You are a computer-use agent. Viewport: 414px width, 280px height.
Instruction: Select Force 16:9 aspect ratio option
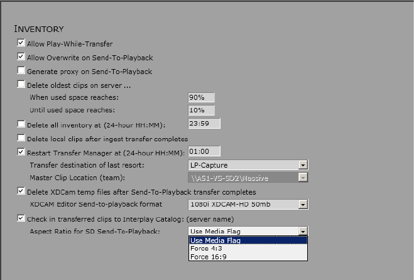tap(248, 257)
